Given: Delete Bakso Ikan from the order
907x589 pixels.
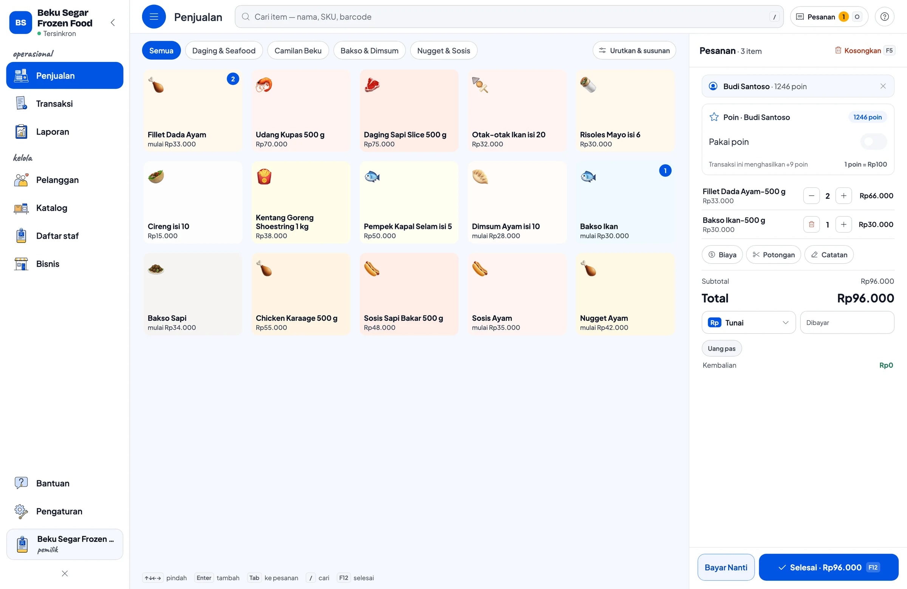Looking at the screenshot, I should click(x=811, y=224).
